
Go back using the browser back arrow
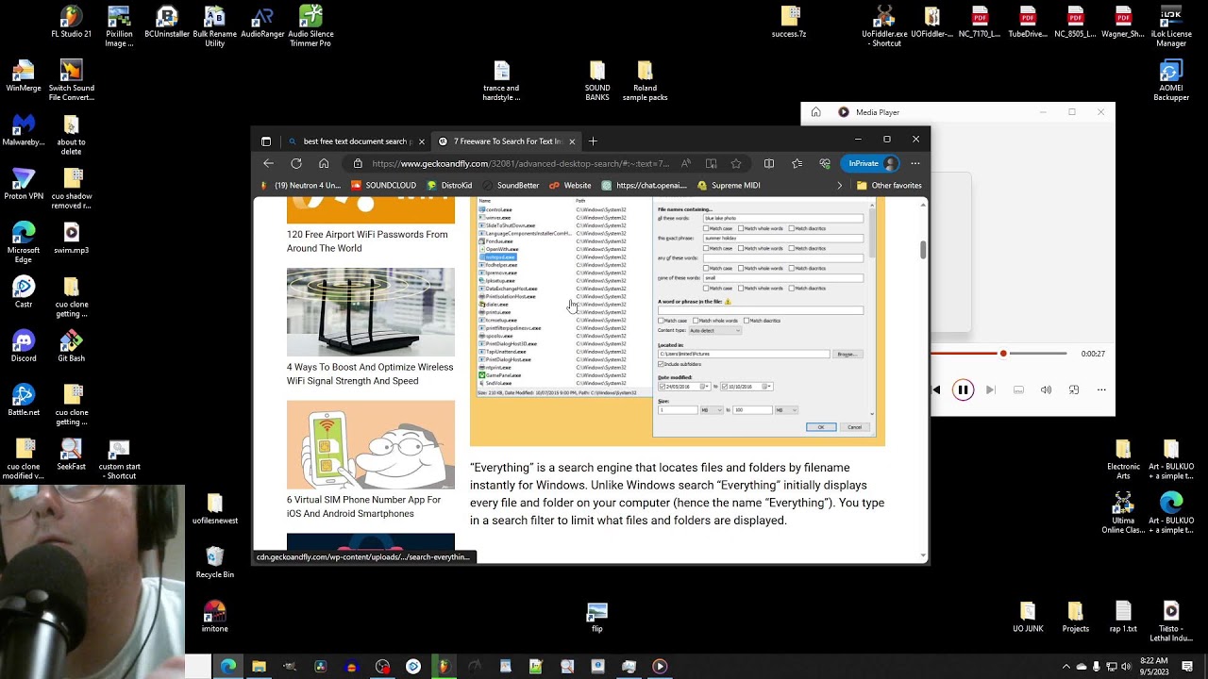coord(269,163)
